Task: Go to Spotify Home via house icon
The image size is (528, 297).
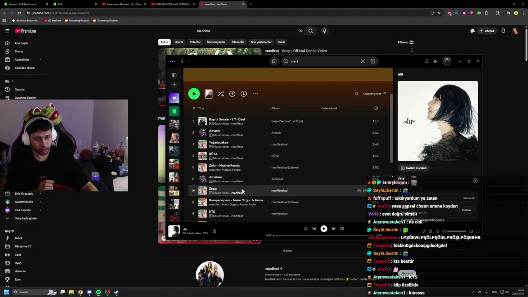Action: [274, 61]
